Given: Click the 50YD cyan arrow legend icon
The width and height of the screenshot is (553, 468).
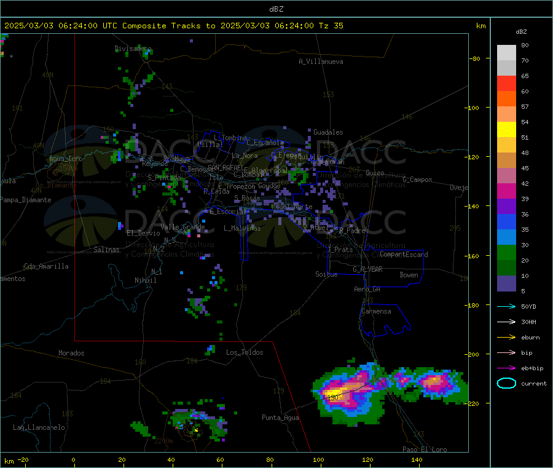Looking at the screenshot, I should [x=506, y=306].
